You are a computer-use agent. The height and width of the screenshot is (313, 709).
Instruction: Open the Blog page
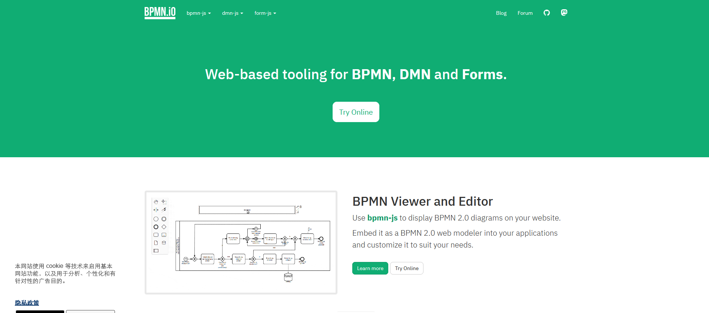(501, 13)
